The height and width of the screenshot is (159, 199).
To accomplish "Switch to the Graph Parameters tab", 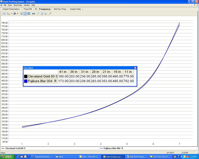I will (11, 9).
